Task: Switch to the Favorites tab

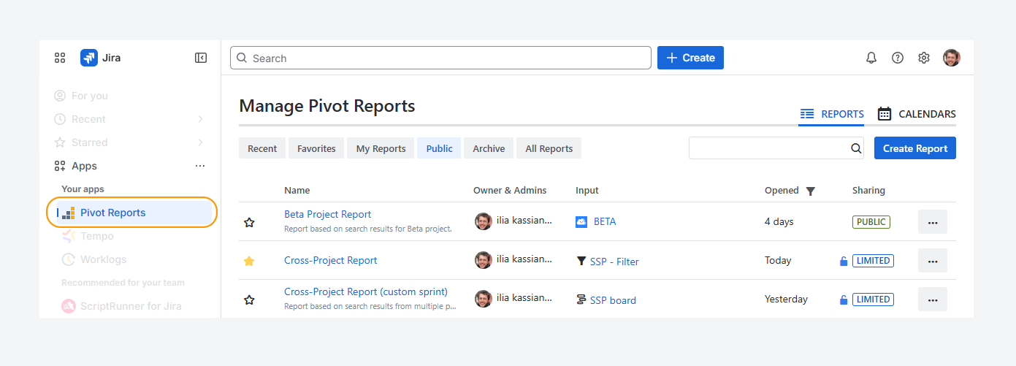Action: pos(316,148)
